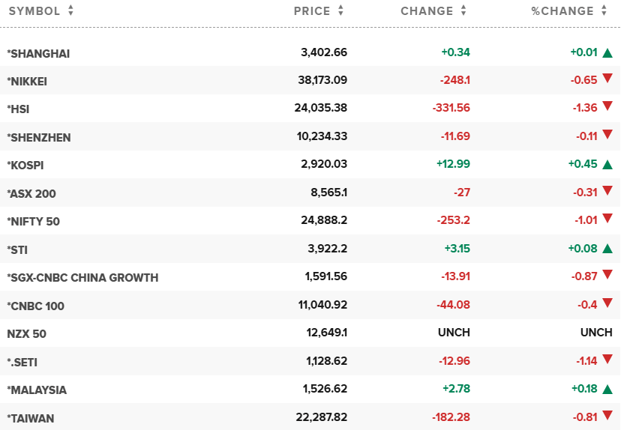Select the *ASX 200 symbol

[x=31, y=193]
